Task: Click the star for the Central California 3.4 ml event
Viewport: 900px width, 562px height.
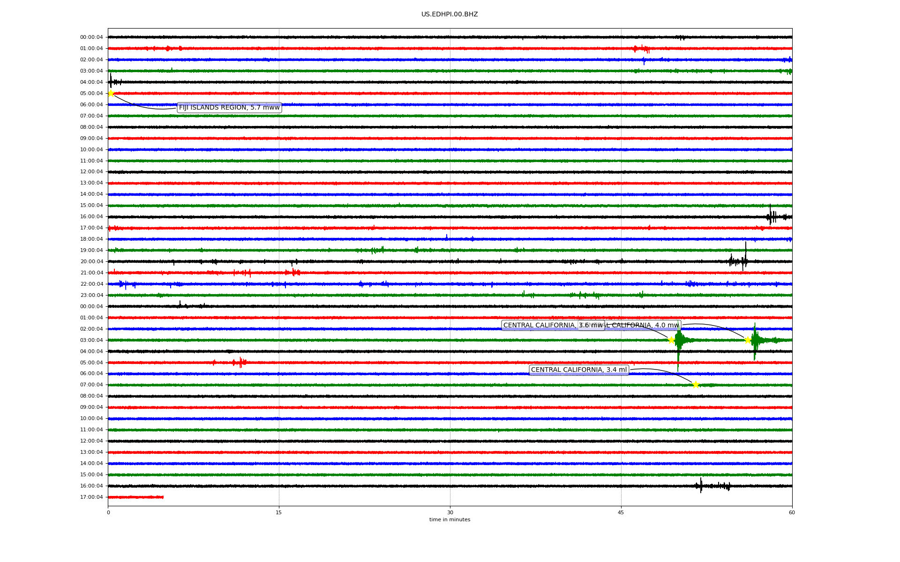Action: (x=696, y=385)
